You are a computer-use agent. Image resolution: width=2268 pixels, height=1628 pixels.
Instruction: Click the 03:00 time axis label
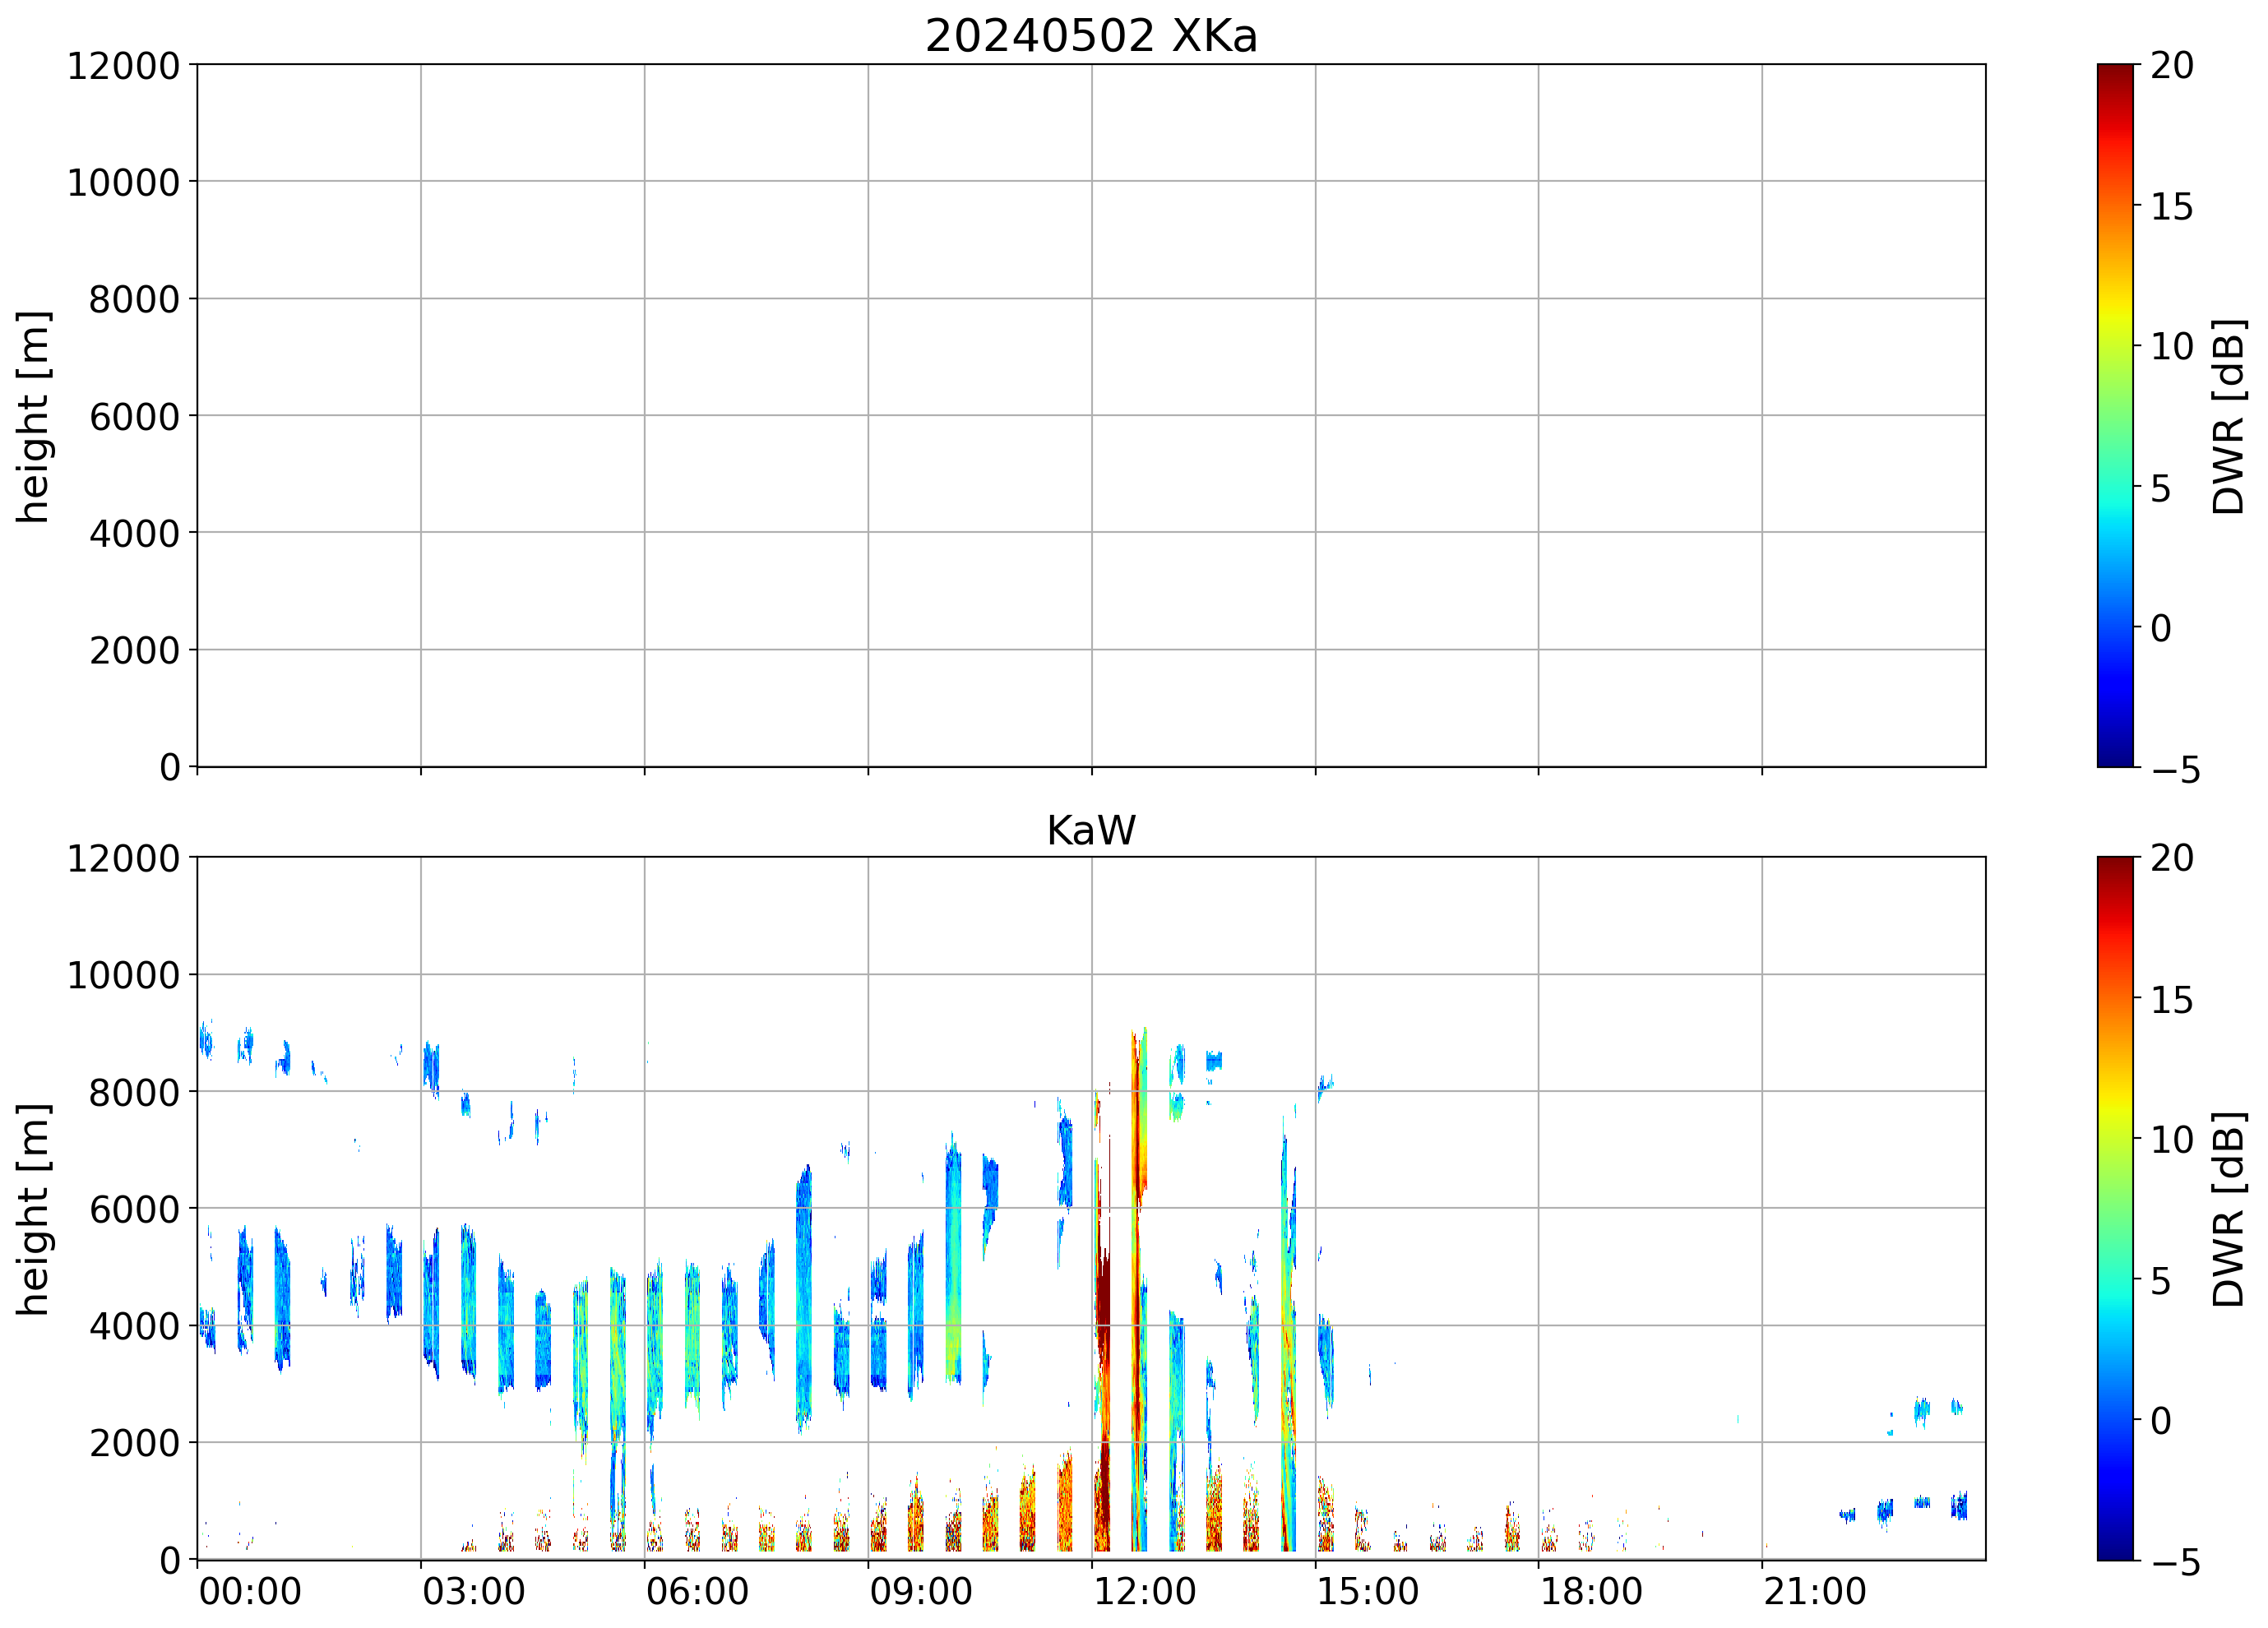click(x=473, y=1591)
